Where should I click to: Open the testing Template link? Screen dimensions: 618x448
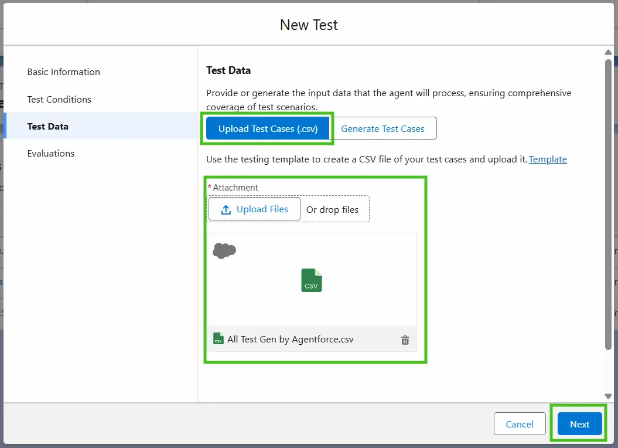pyautogui.click(x=548, y=159)
